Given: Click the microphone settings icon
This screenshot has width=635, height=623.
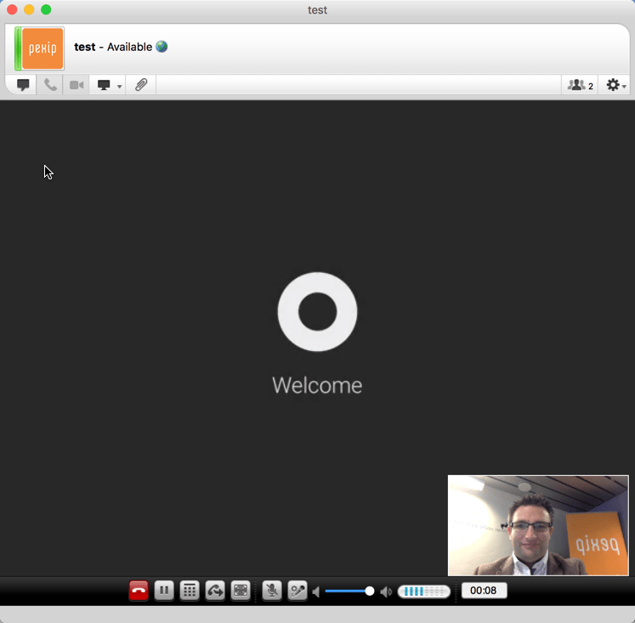Looking at the screenshot, I should pos(298,591).
